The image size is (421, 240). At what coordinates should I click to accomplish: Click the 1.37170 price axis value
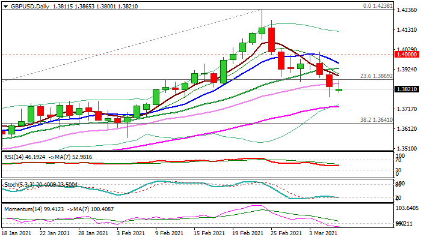click(x=407, y=109)
